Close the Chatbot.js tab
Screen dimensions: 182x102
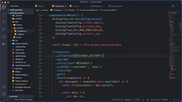coord(66,6)
